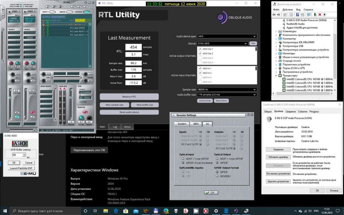This screenshot has height=215, width=344.
Task: Open Task View on the taskbar
Action: (95, 211)
